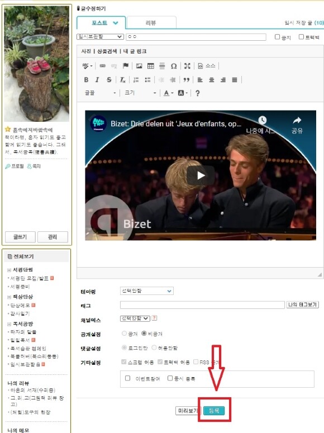Insert an anchor with the flag icon
The height and width of the screenshot is (433, 324).
(x=125, y=66)
